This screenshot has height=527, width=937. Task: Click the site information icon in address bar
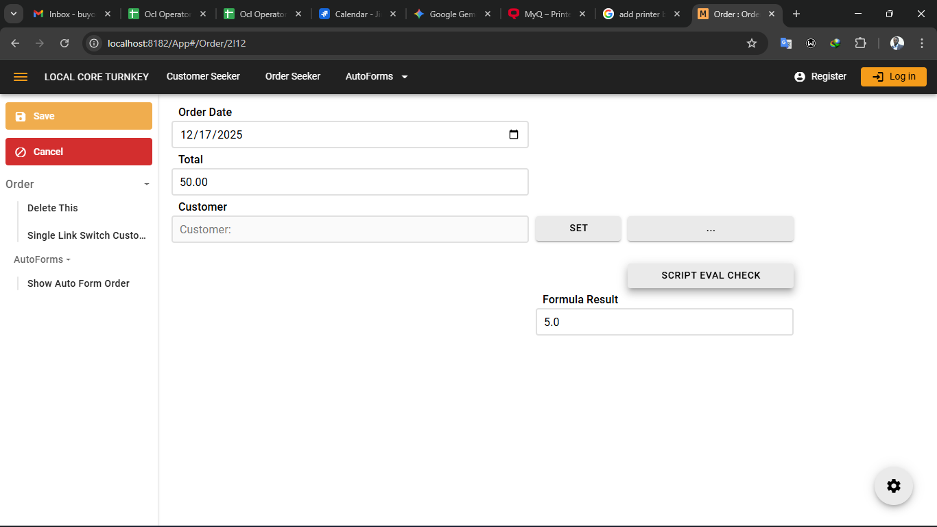click(95, 43)
